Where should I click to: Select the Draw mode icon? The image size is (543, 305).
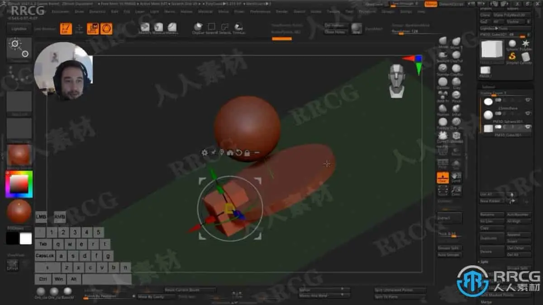[79, 29]
